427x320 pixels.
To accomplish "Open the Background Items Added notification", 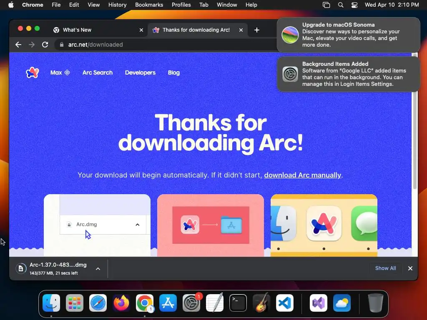I will 348,74.
